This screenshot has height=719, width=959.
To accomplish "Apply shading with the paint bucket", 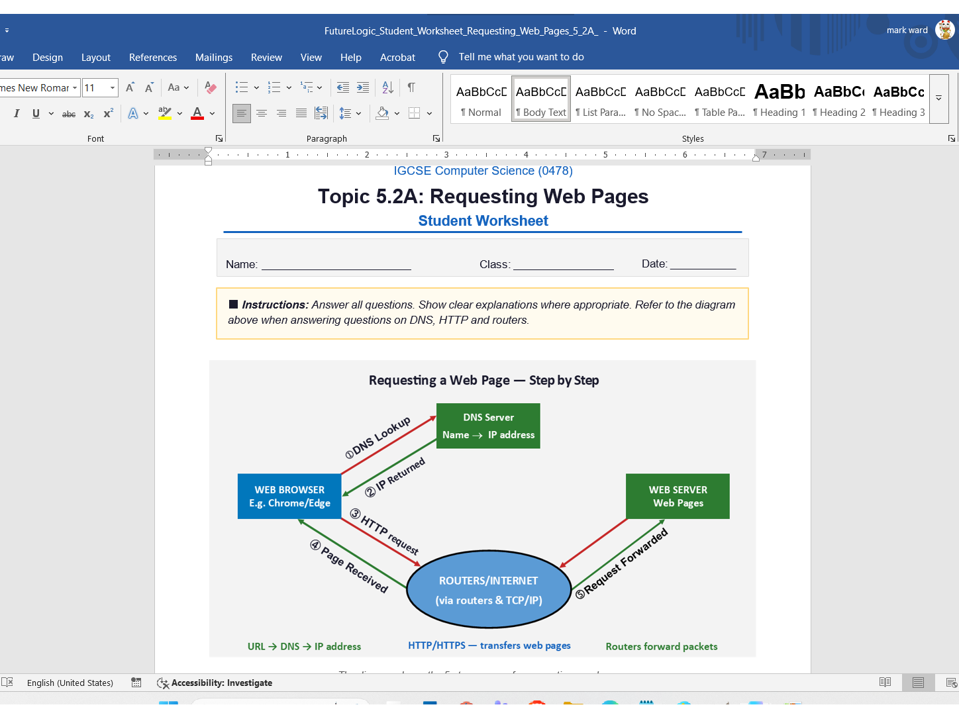I will (382, 113).
